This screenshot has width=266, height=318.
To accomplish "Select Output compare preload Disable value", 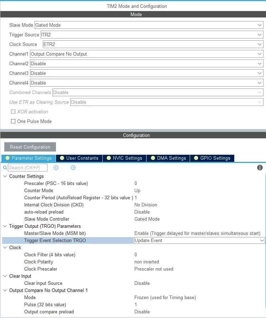I will (x=142, y=312).
